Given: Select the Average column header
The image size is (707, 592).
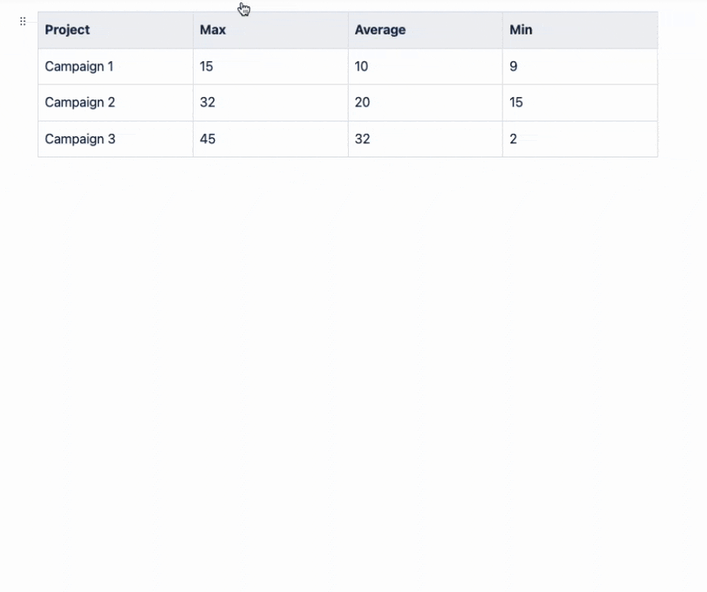Looking at the screenshot, I should pyautogui.click(x=380, y=30).
